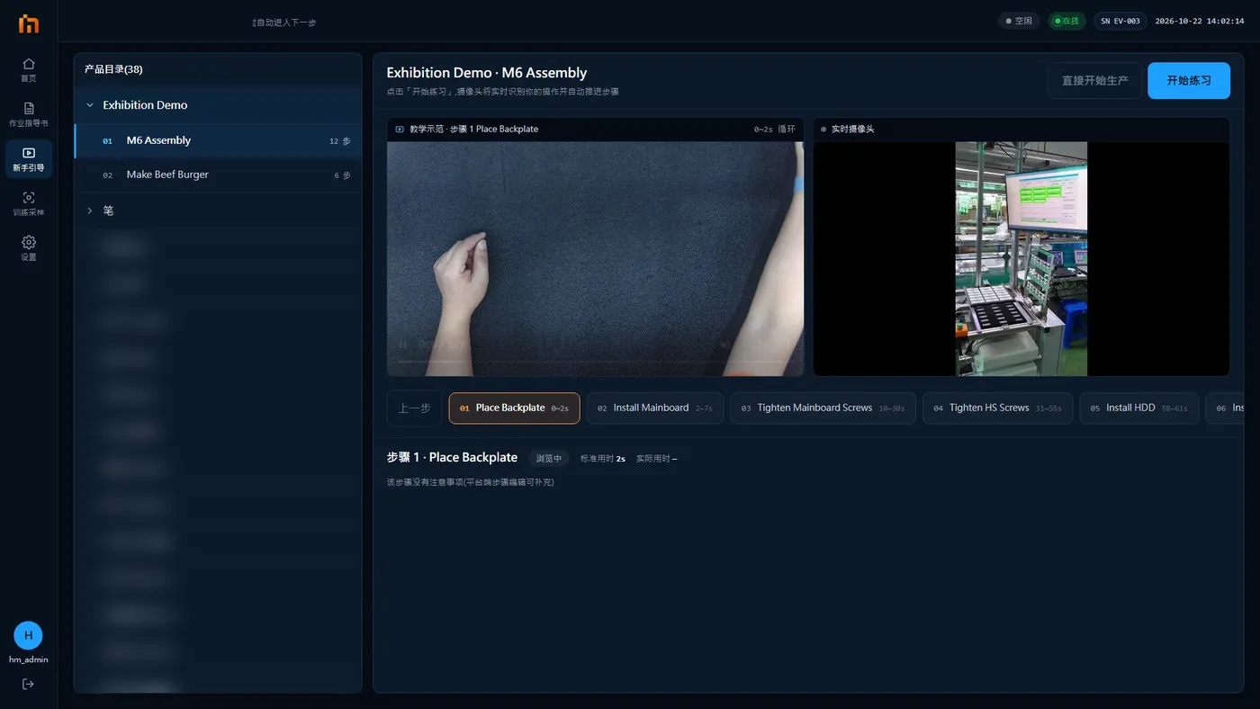Click the demo video frame

tap(595, 258)
